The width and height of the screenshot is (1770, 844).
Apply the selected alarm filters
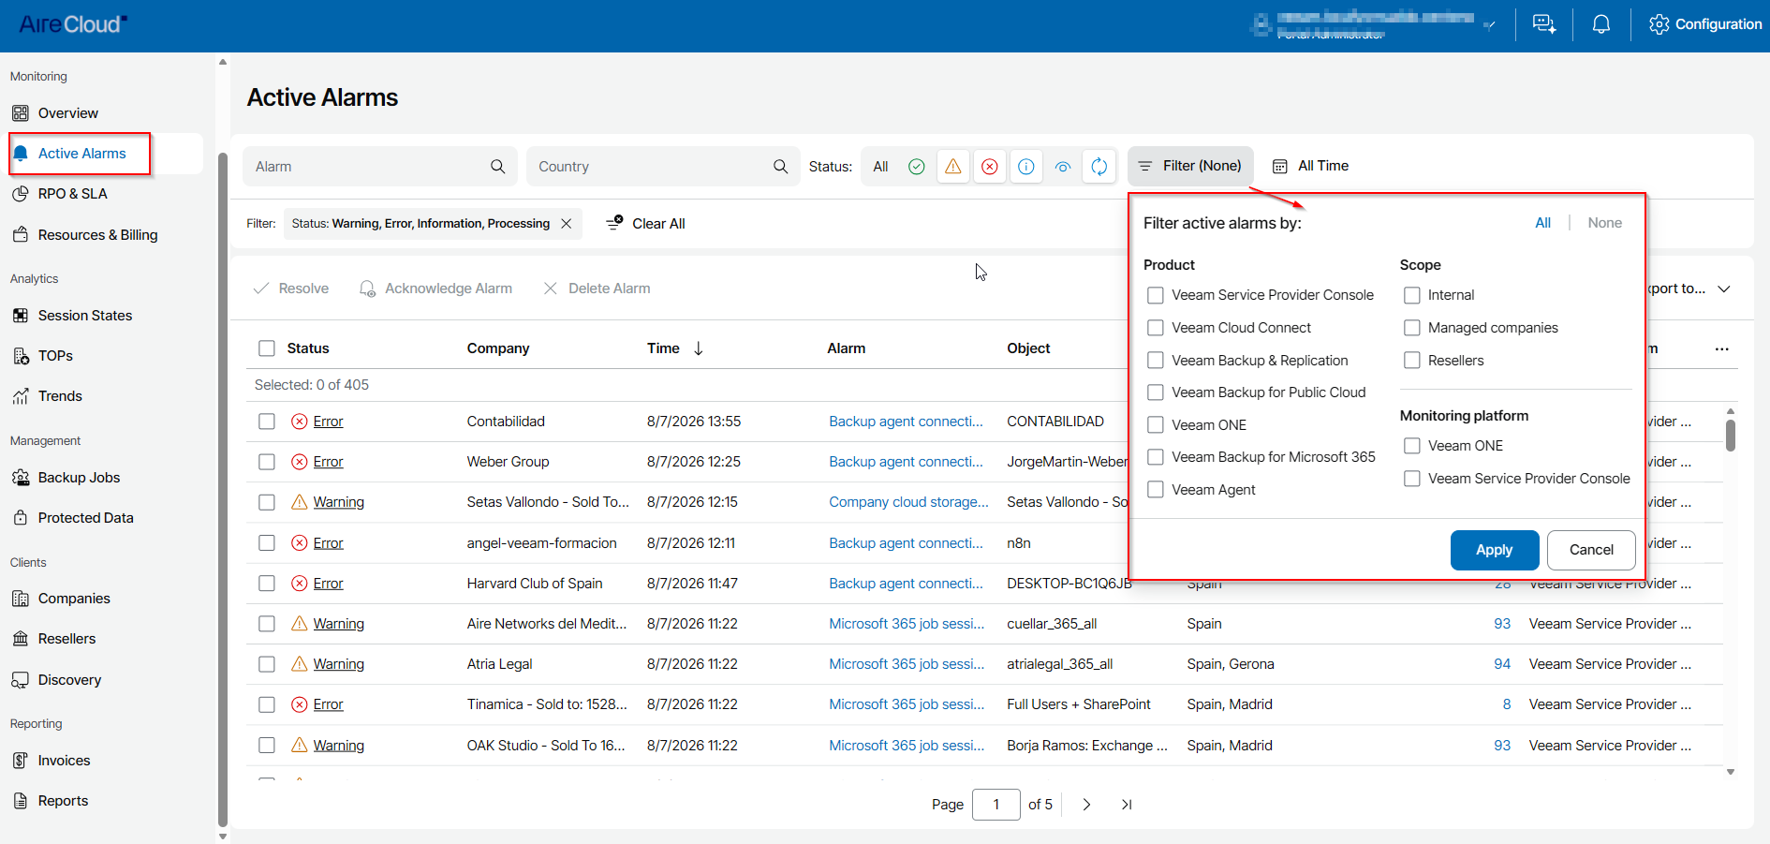pyautogui.click(x=1495, y=551)
